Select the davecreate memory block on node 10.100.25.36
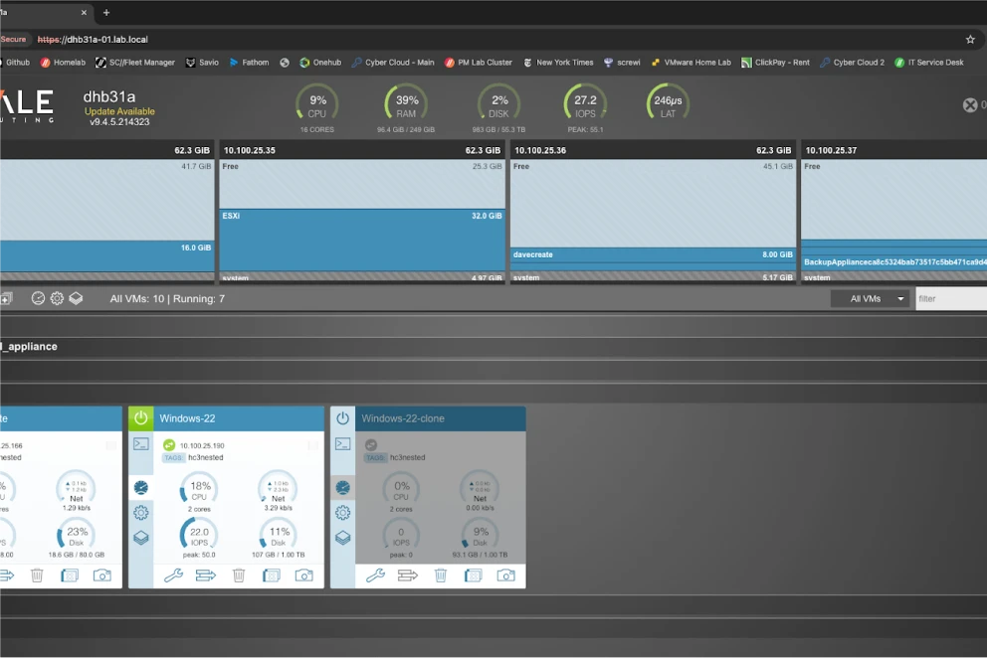 coord(653,254)
